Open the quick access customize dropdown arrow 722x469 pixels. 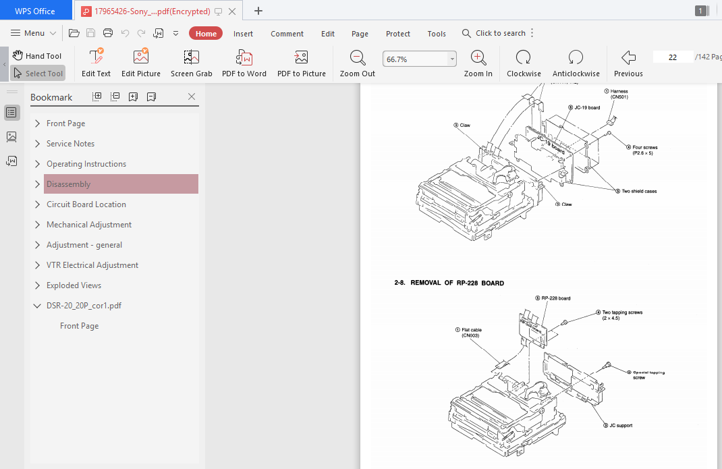[x=176, y=33]
